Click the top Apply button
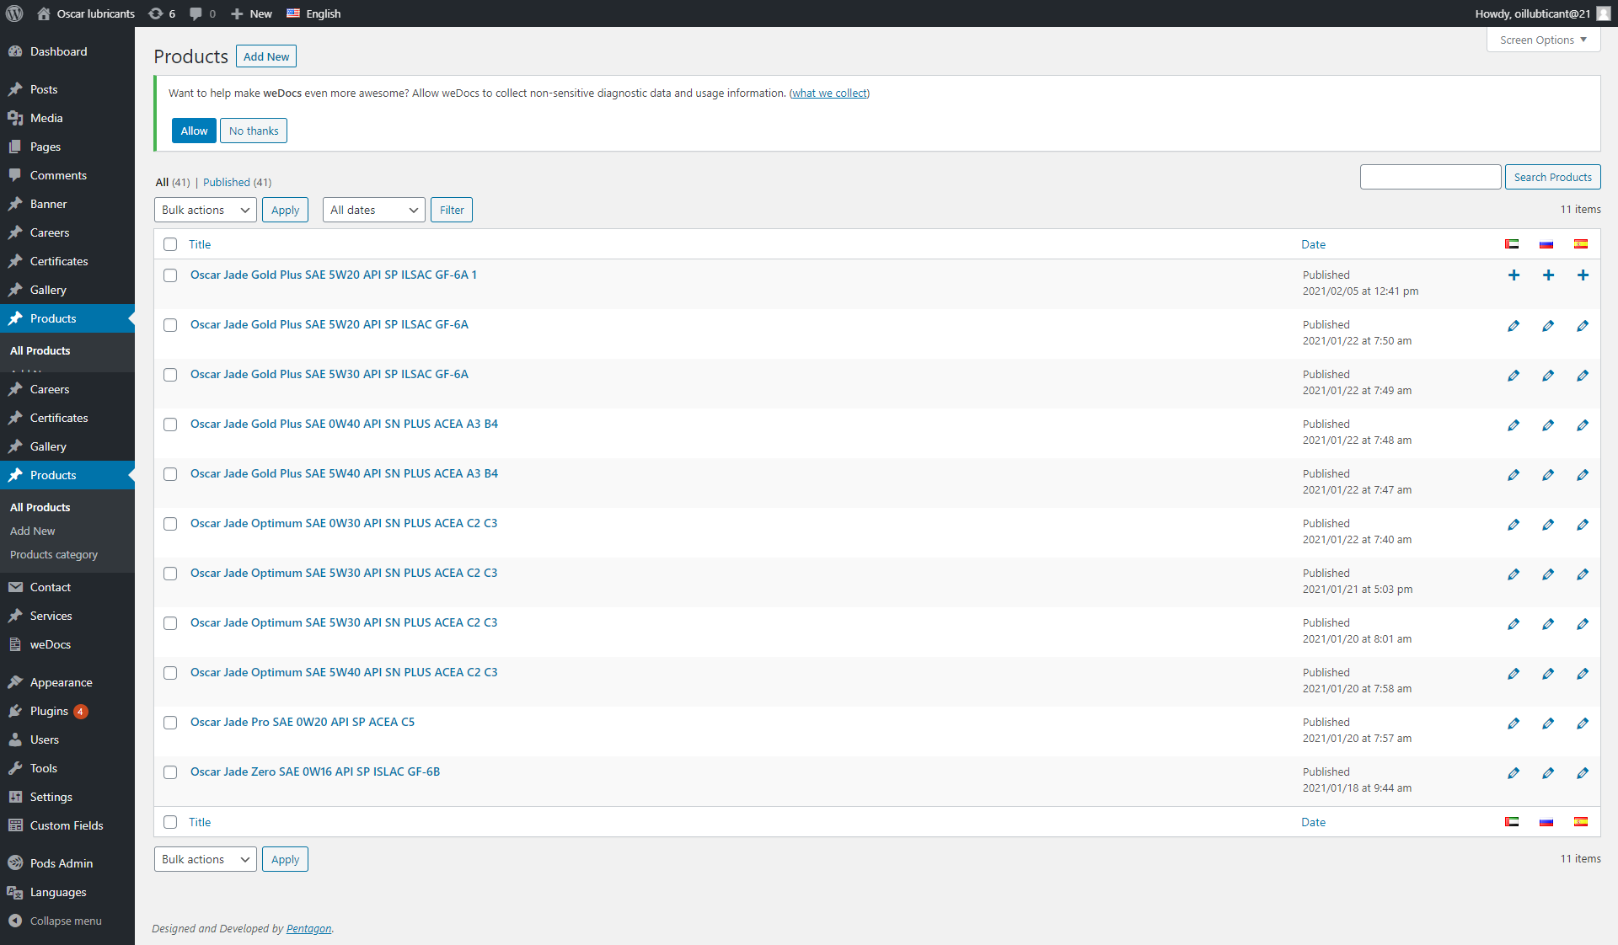 (285, 210)
